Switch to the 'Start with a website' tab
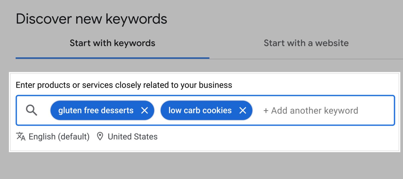This screenshot has width=403, height=179. tap(306, 43)
